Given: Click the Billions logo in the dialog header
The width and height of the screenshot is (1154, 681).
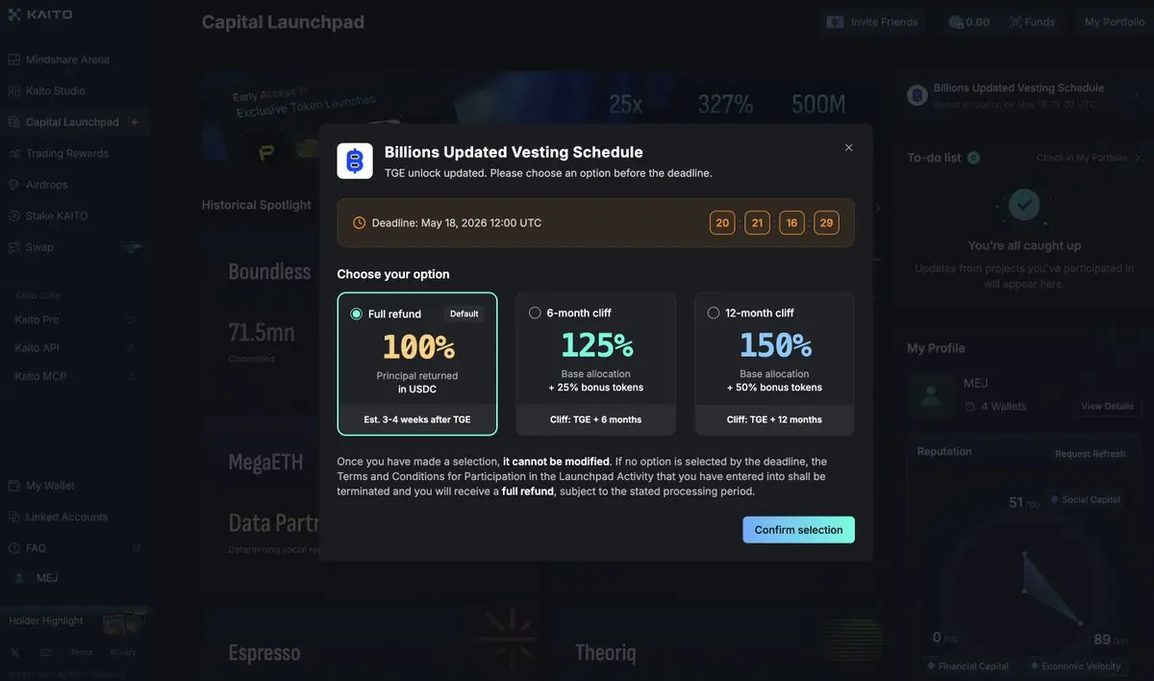Looking at the screenshot, I should pyautogui.click(x=355, y=161).
